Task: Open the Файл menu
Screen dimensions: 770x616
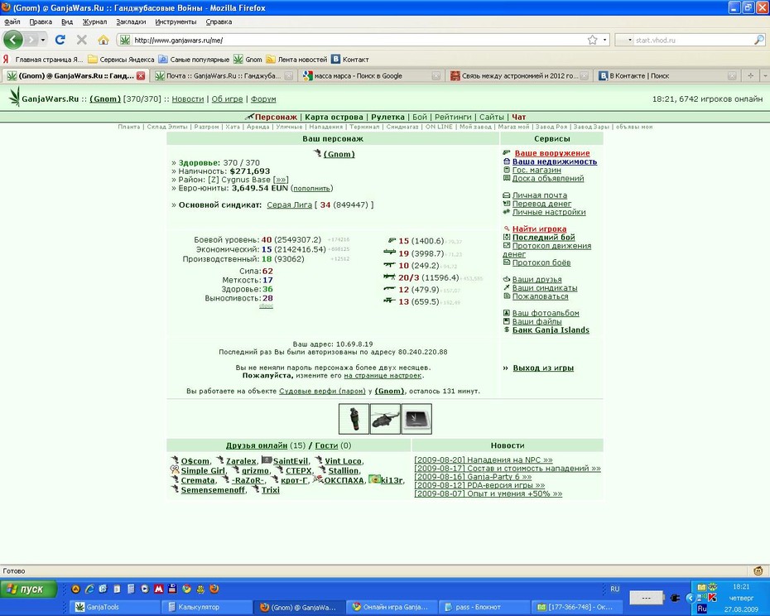Action: [x=12, y=22]
